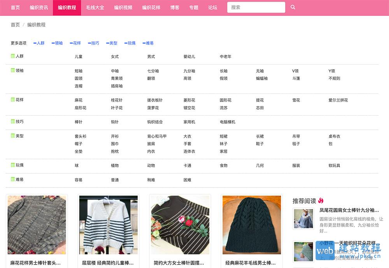Toggle off the 人群 filter chip
The image size is (389, 268).
pyautogui.click(x=38, y=43)
